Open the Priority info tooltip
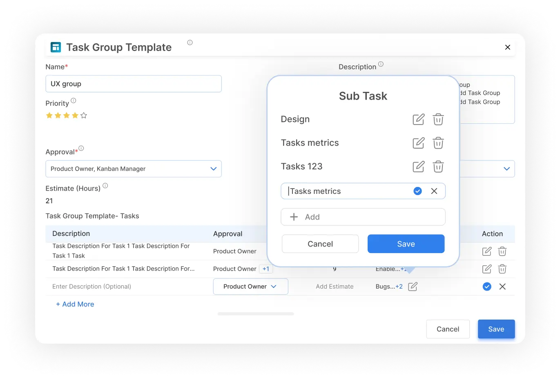This screenshot has height=380, width=560. pyautogui.click(x=74, y=101)
